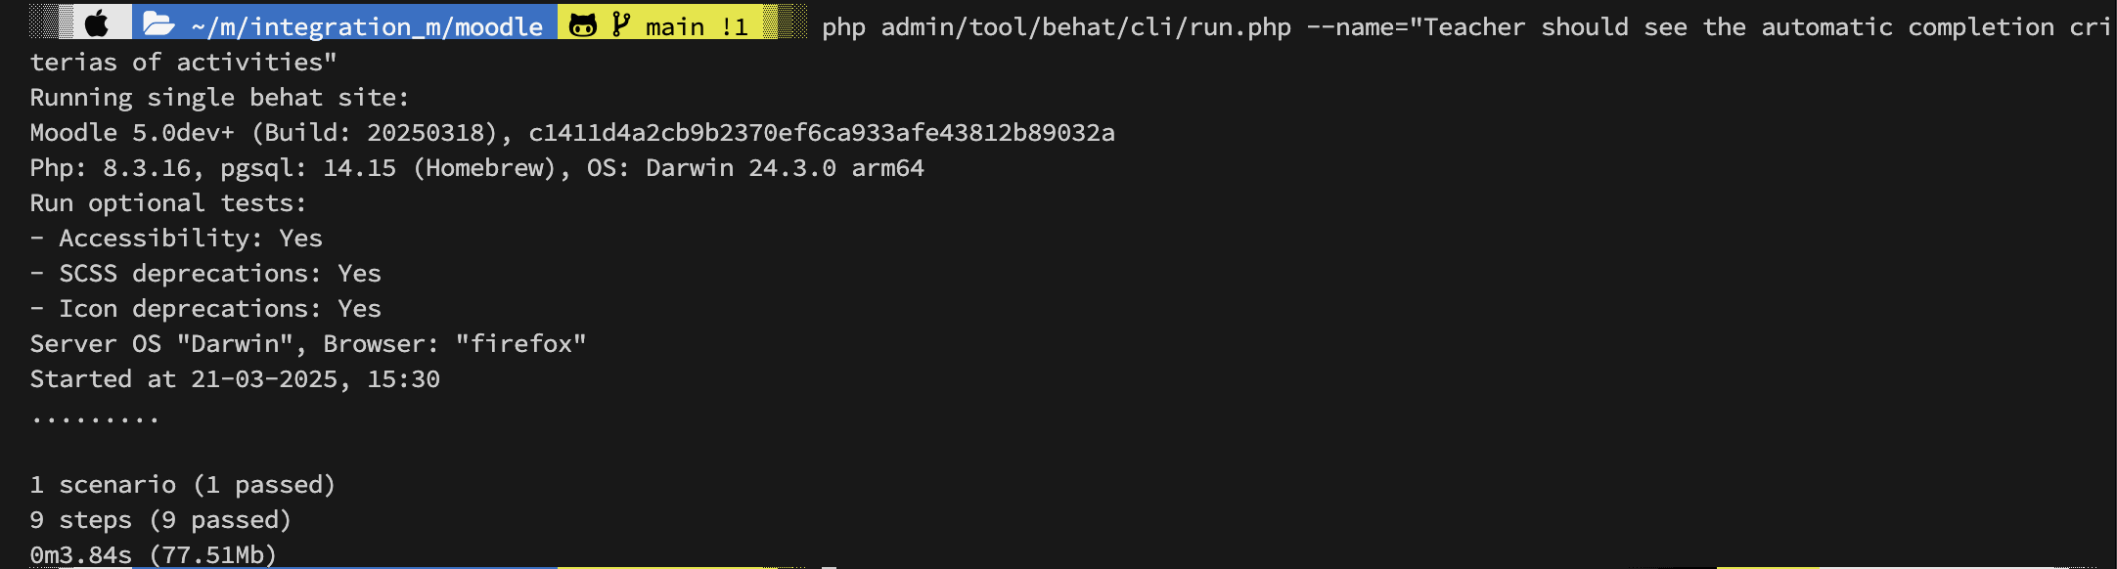Click the !1 modified-files indicator
This screenshot has height=569, width=2117.
(735, 26)
